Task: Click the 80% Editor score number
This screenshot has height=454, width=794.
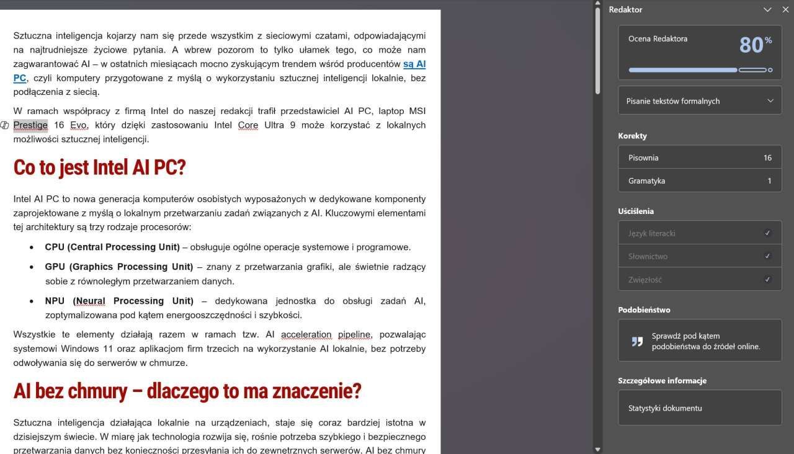Action: pyautogui.click(x=751, y=45)
